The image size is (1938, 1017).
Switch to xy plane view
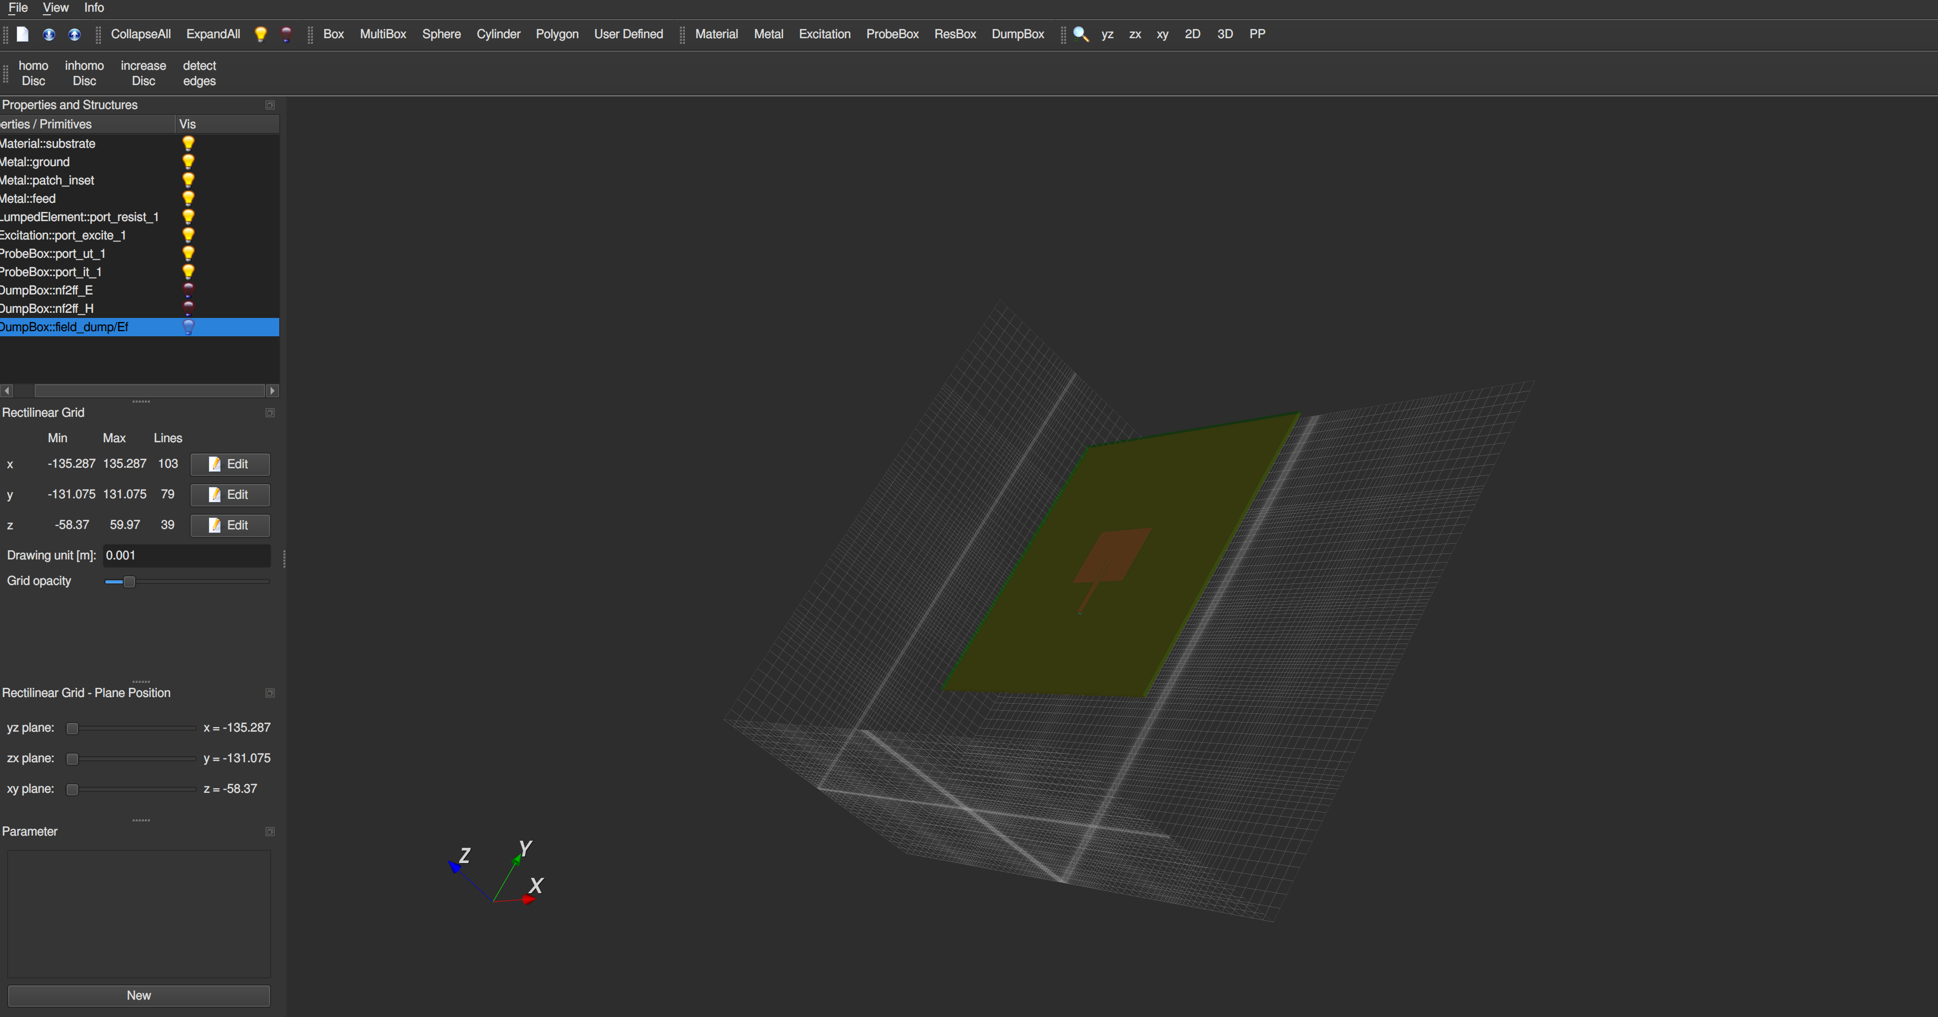click(1162, 34)
